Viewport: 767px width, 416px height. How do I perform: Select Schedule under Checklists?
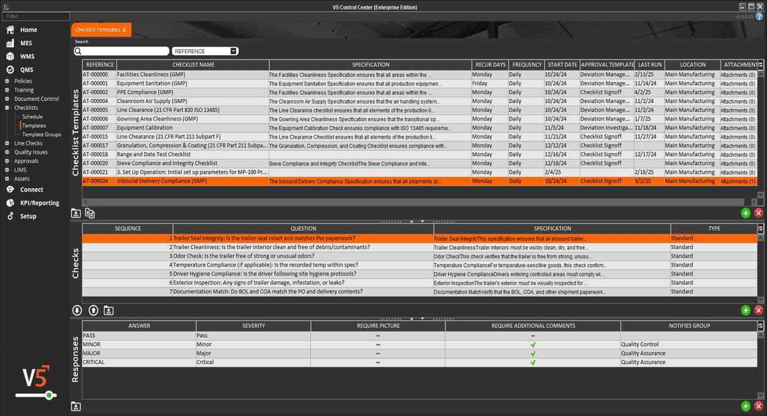[32, 116]
